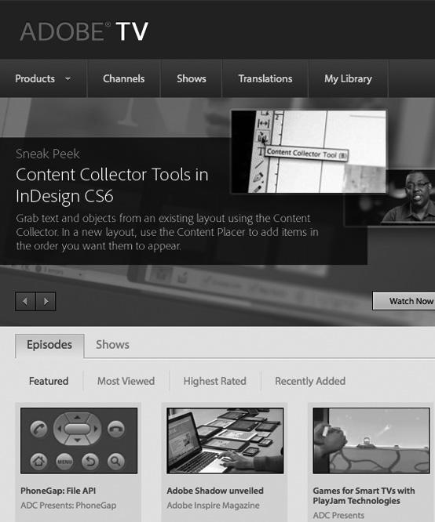
Task: Switch to the Shows tab below banner
Action: [112, 345]
